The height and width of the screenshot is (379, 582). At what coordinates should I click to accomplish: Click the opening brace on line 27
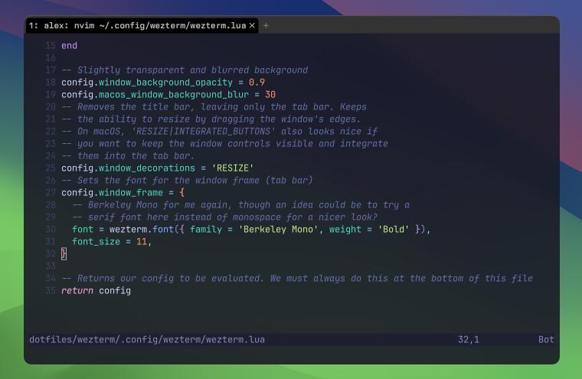(182, 193)
